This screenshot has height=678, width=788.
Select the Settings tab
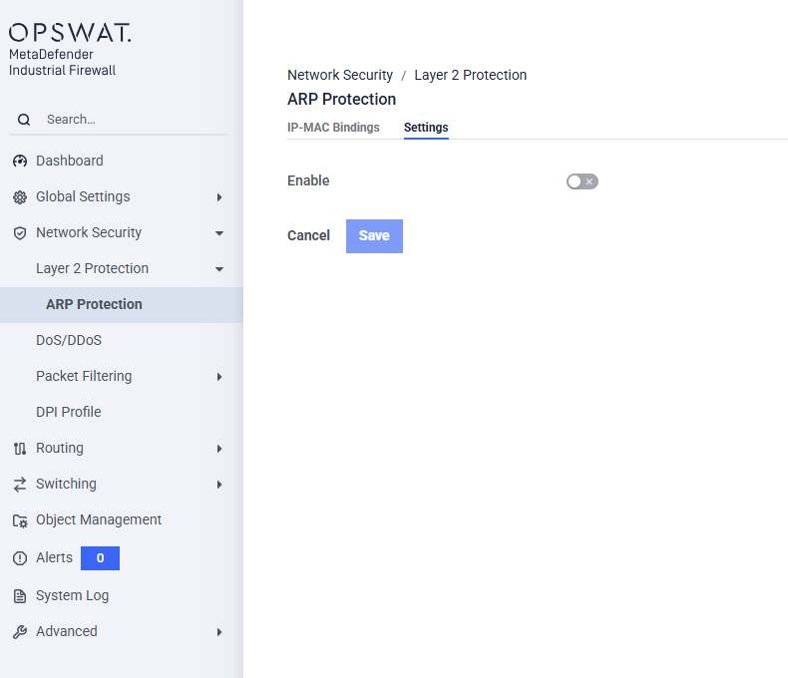coord(426,128)
